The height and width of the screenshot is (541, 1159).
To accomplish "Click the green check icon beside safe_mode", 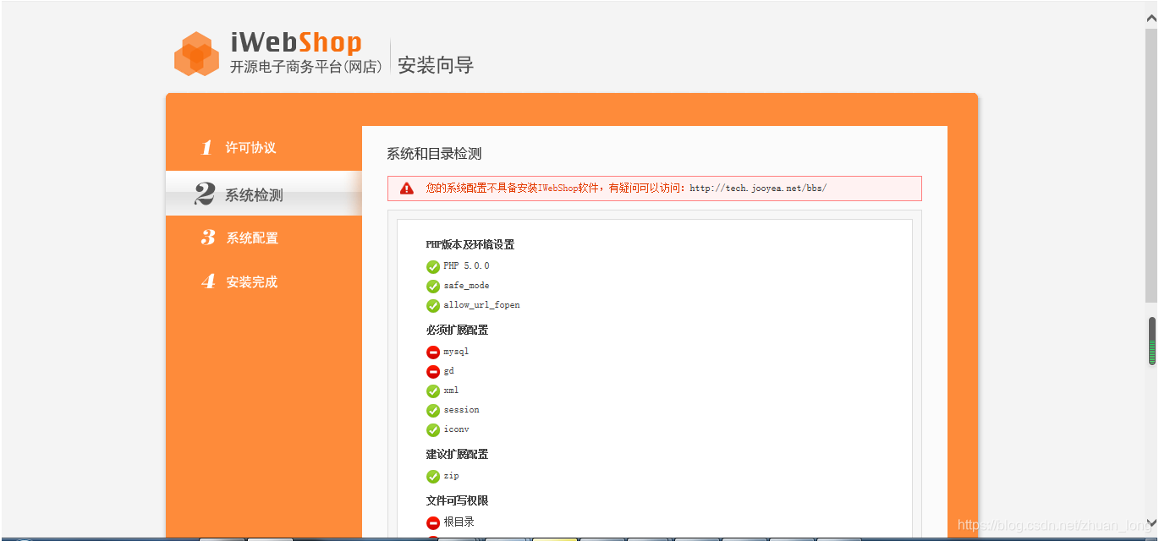I will pos(433,286).
